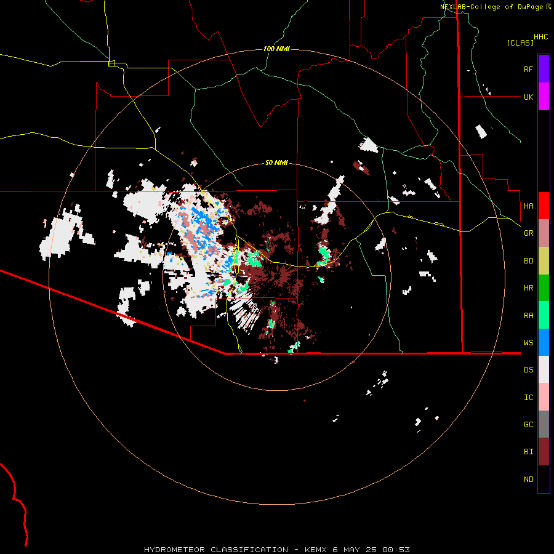Click the 6 MAY 25 date text

(x=355, y=550)
